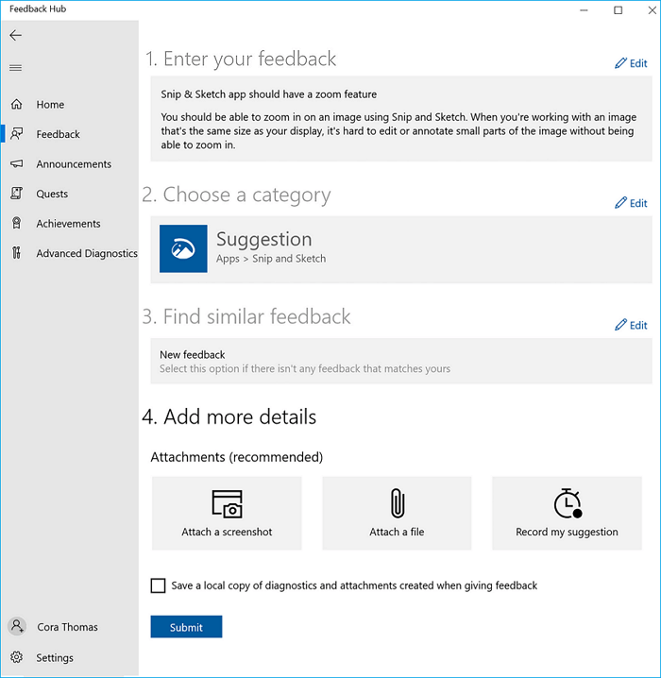The height and width of the screenshot is (678, 661).
Task: Click the Settings gear icon
Action: (x=16, y=657)
